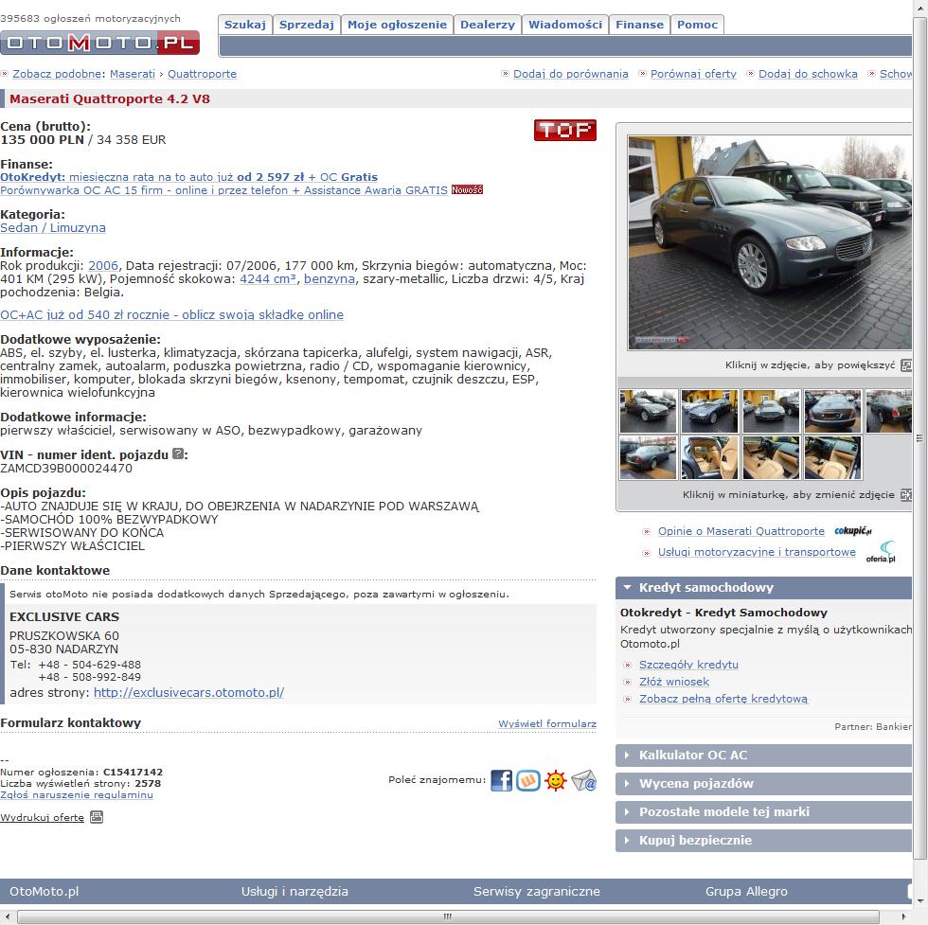Click the orange Wykop share icon

[x=528, y=780]
